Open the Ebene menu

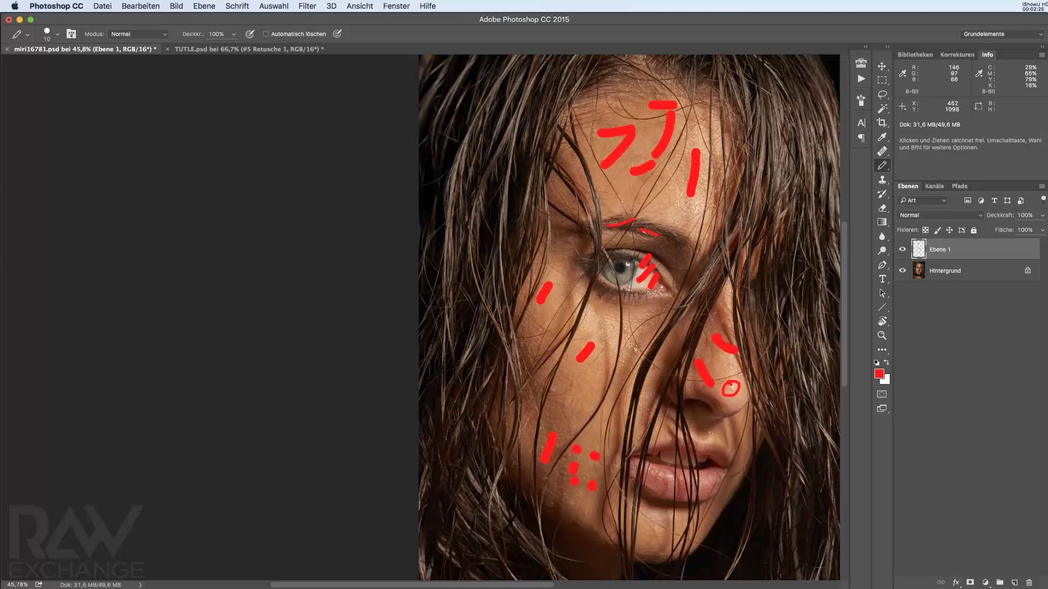[204, 6]
